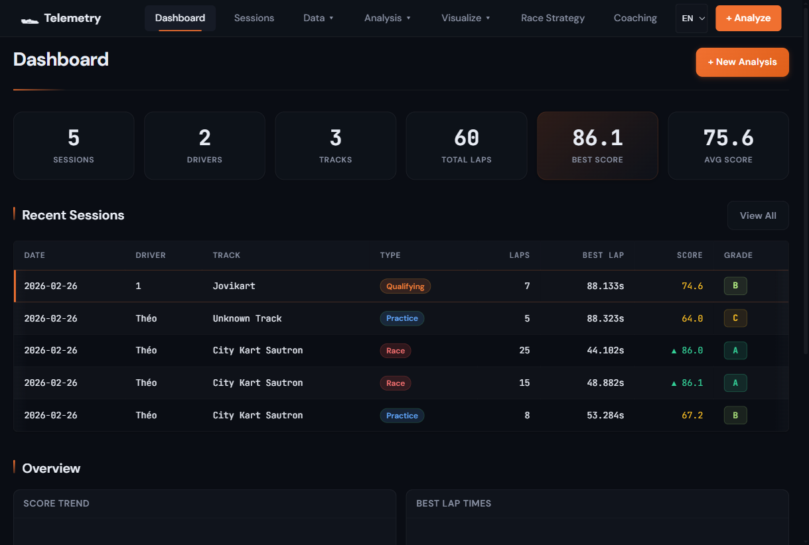Click the Race badge for 25-lap session

(395, 351)
